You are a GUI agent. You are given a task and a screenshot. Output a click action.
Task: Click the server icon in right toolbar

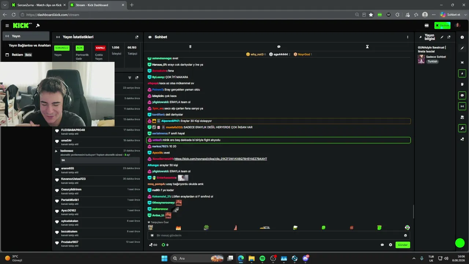click(x=462, y=117)
